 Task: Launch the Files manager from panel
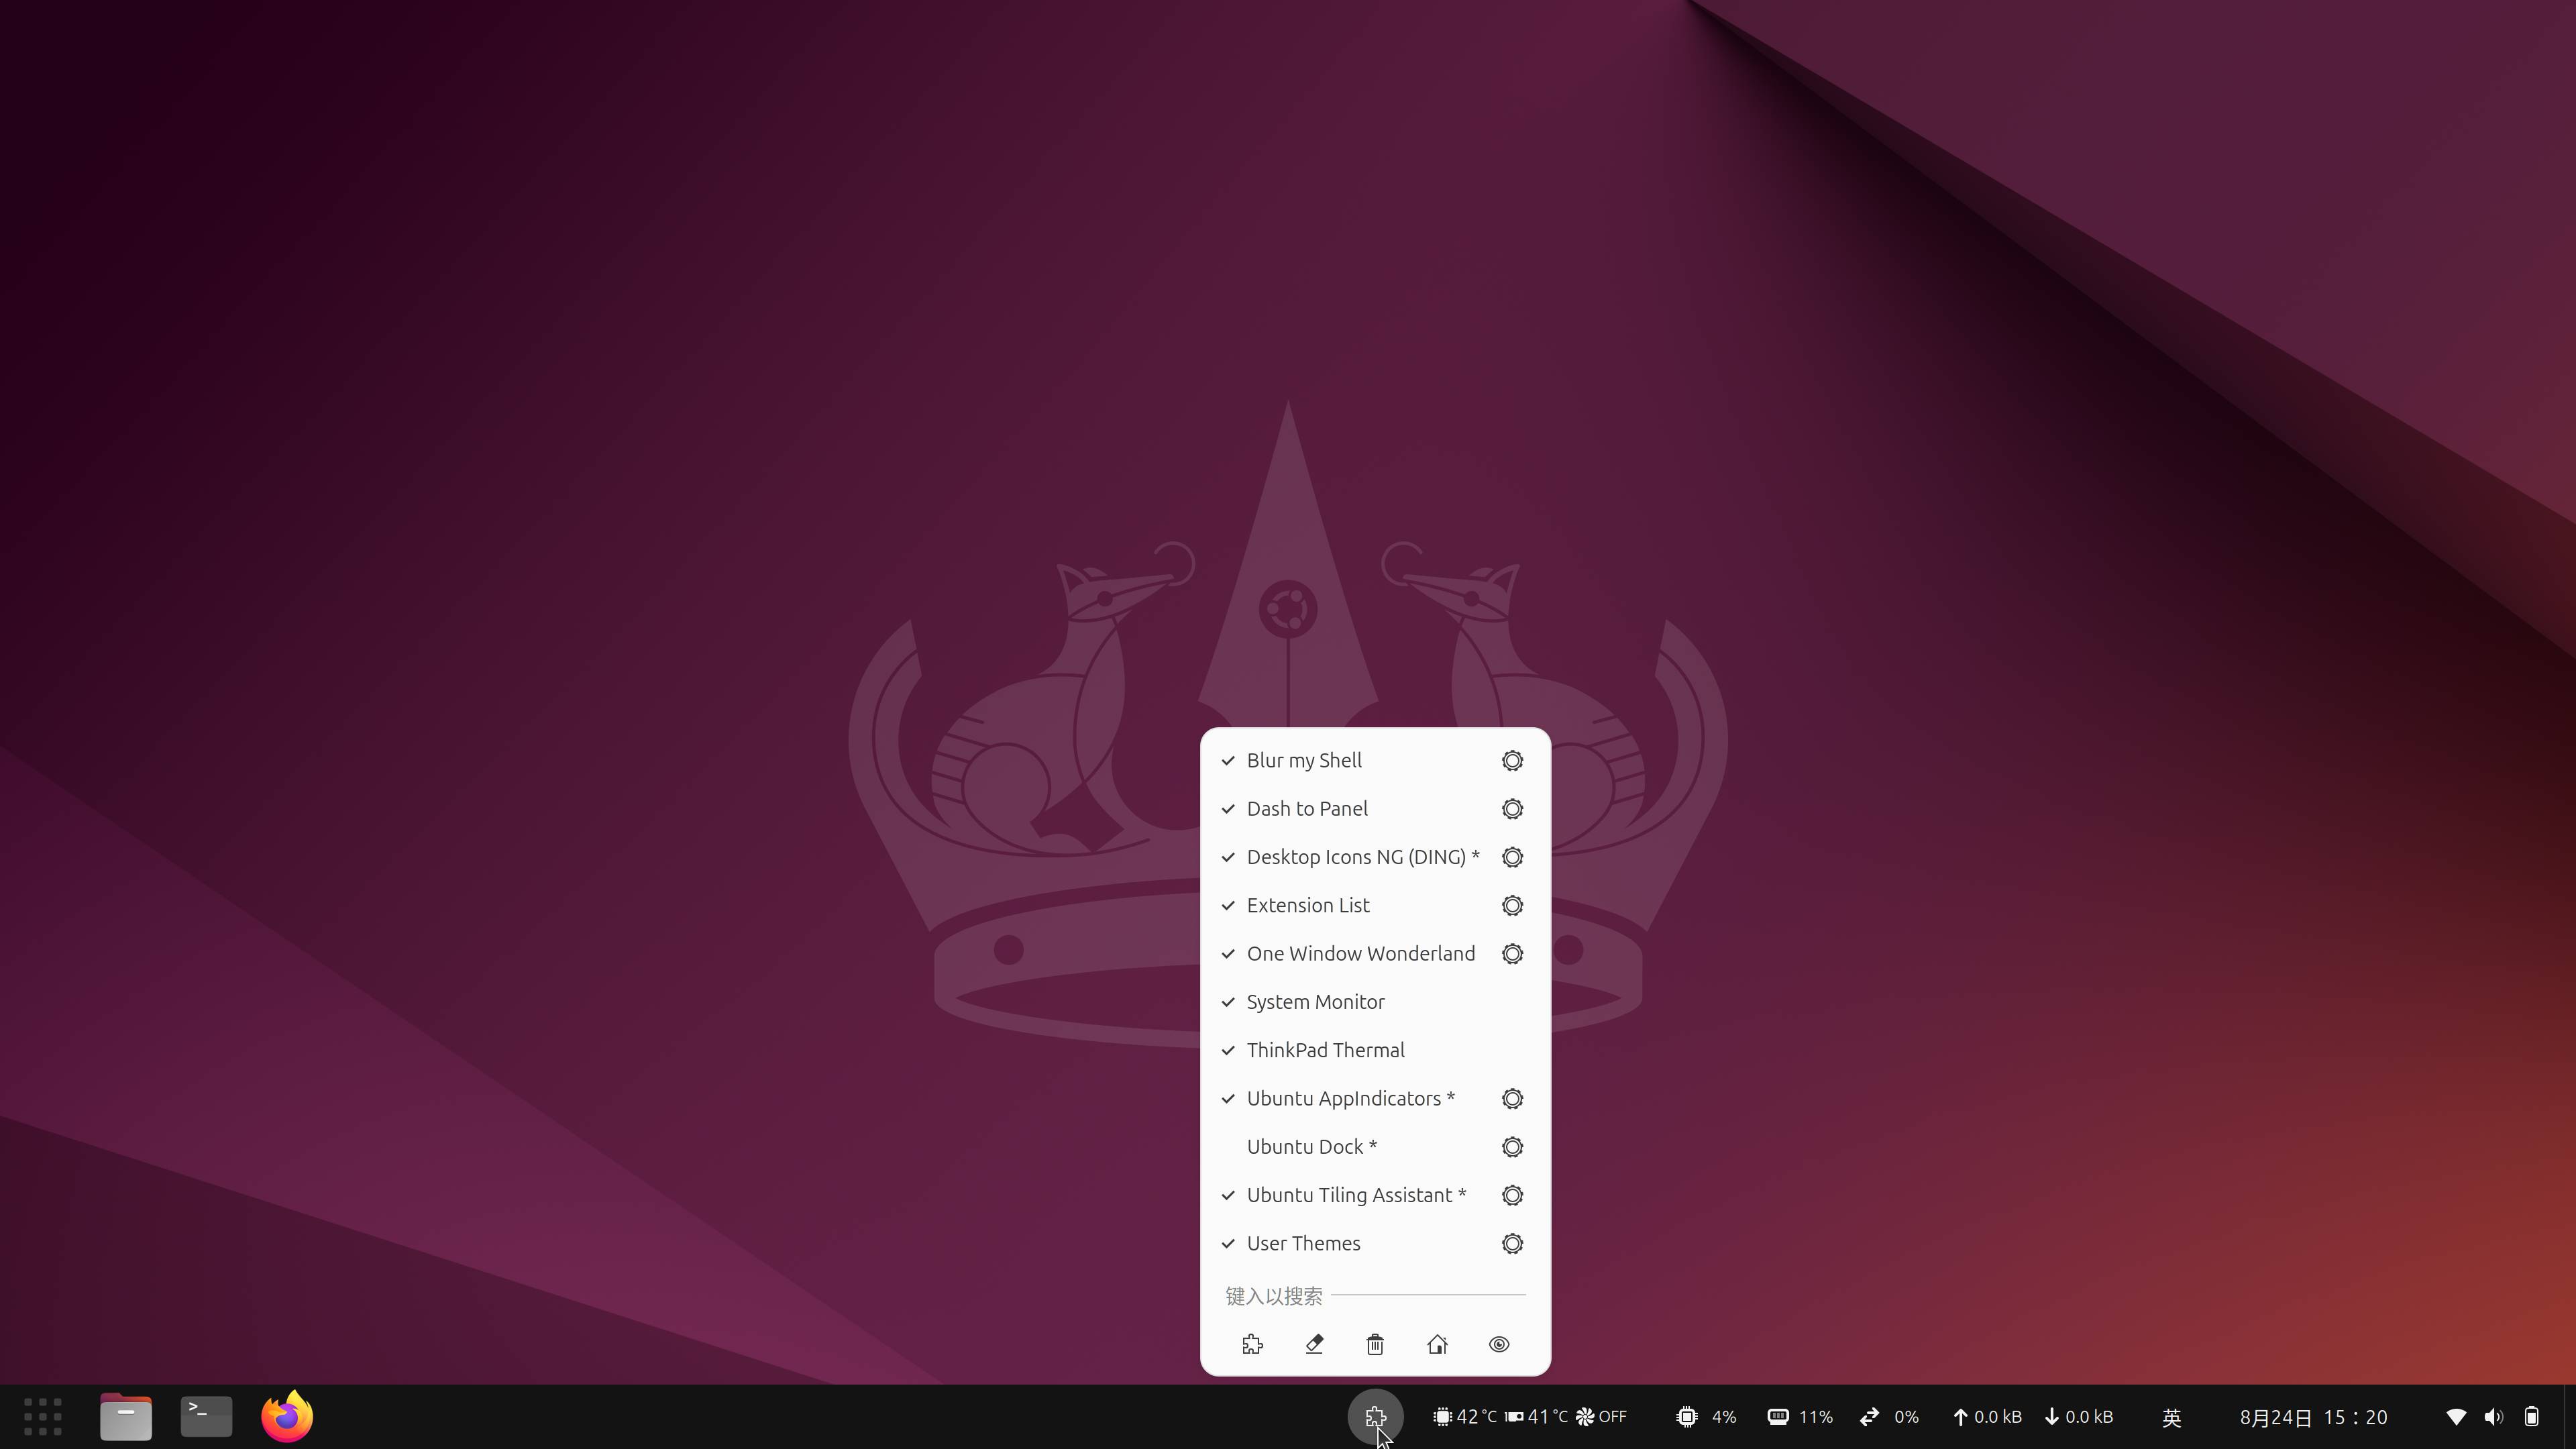[125, 1417]
